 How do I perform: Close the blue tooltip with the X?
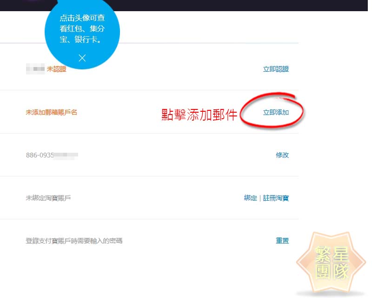point(82,58)
